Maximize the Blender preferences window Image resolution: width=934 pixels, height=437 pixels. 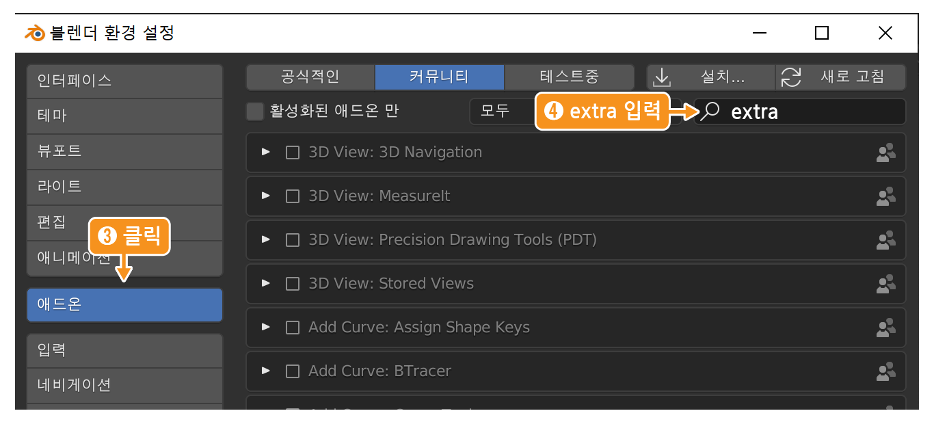(x=822, y=33)
